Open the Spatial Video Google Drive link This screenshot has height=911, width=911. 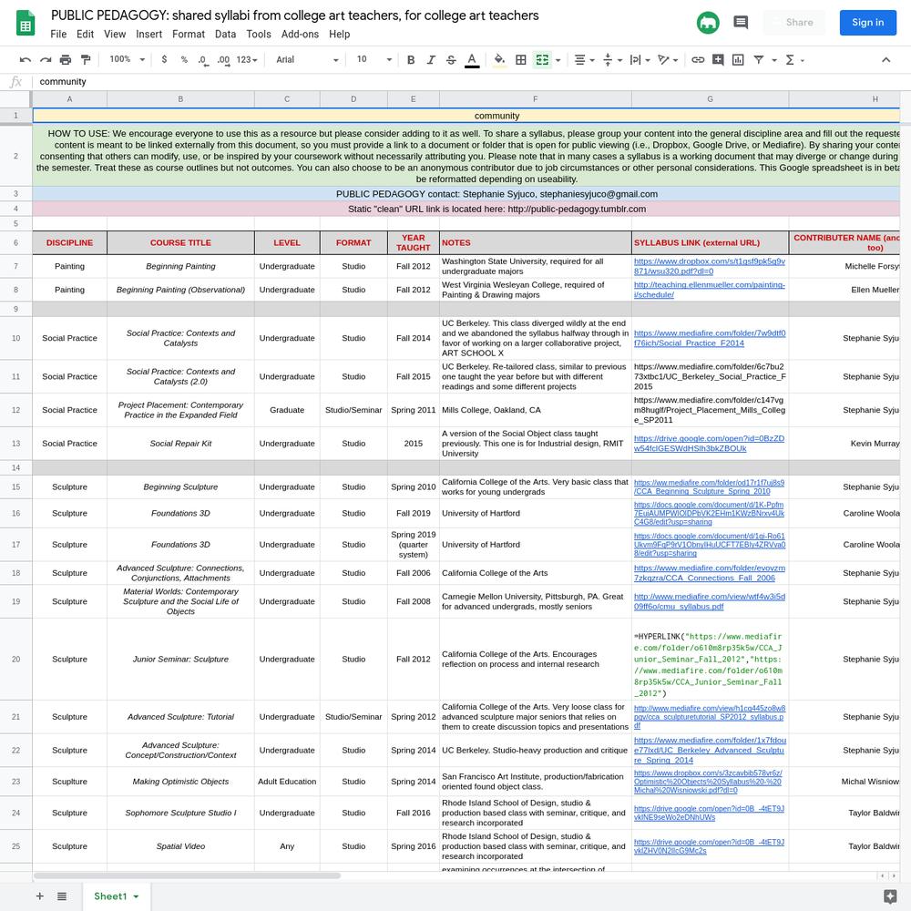pyautogui.click(x=709, y=846)
